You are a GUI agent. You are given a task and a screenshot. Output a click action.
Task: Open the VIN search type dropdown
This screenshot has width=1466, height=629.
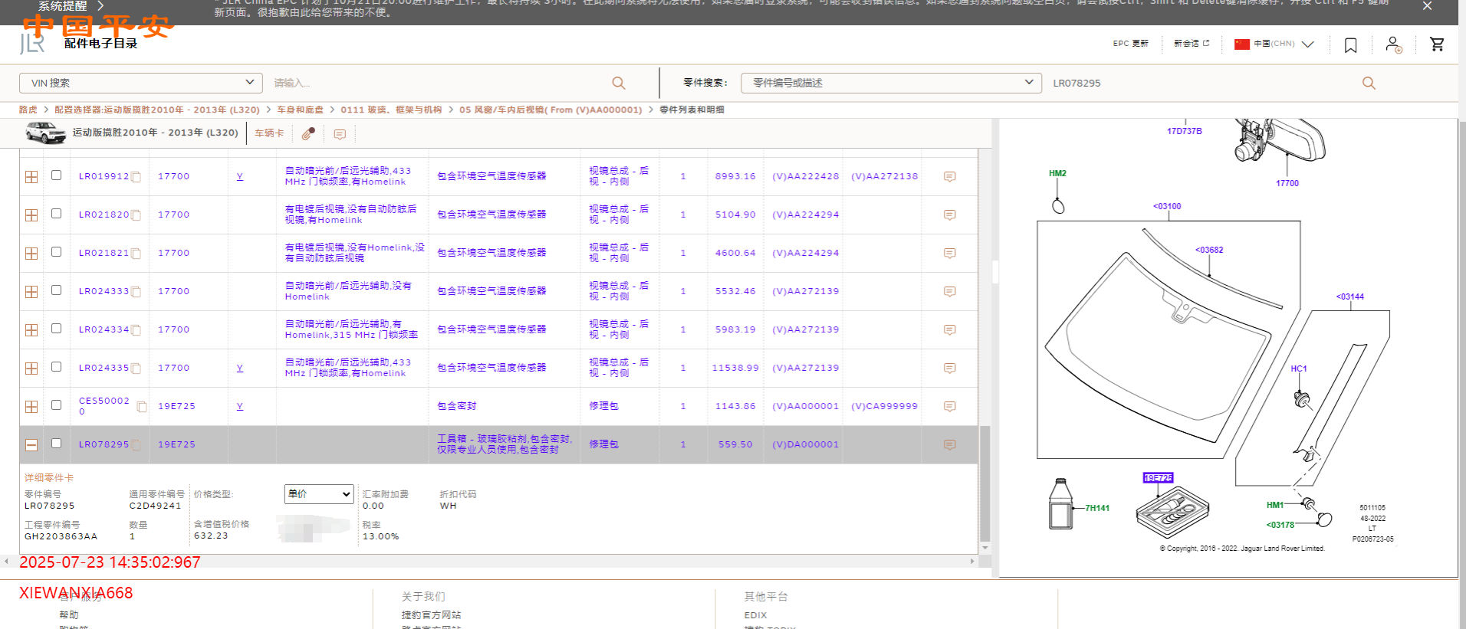(141, 83)
